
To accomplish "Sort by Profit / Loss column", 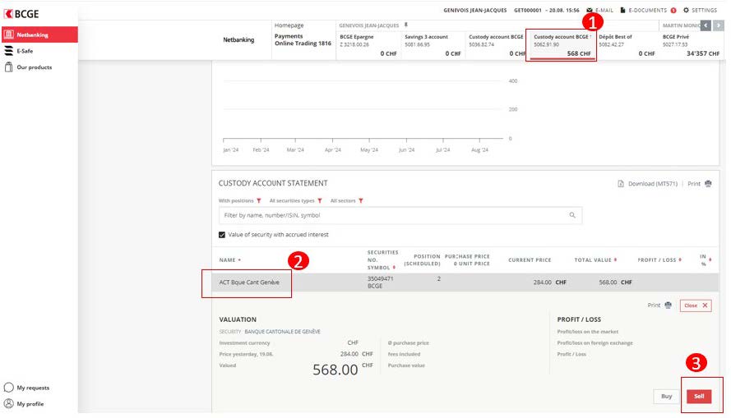I will (x=659, y=260).
